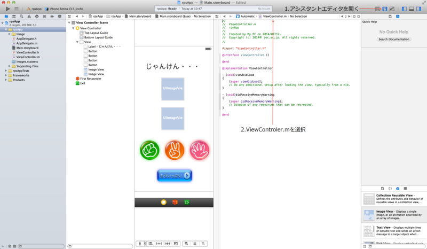The image size is (427, 249).
Task: Click the green rock hand button on canvas
Action: [149, 150]
